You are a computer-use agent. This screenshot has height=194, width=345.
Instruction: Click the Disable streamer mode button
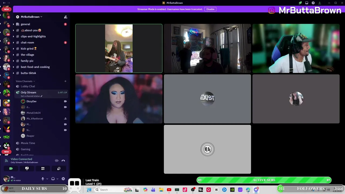tap(210, 9)
